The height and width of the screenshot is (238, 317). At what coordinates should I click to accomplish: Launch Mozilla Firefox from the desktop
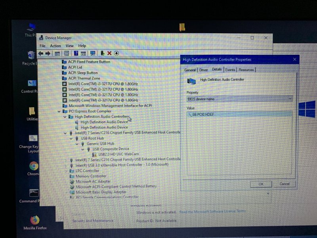pos(35,223)
